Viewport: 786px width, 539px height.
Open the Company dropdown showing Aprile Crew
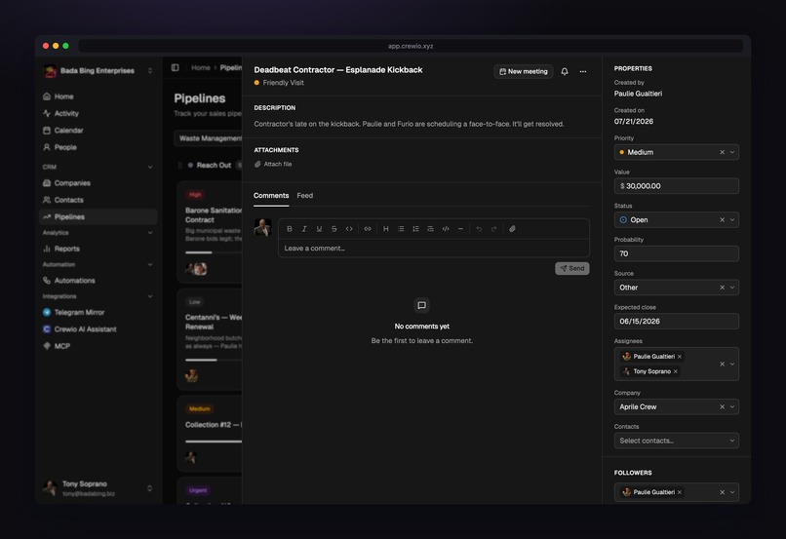pos(676,406)
